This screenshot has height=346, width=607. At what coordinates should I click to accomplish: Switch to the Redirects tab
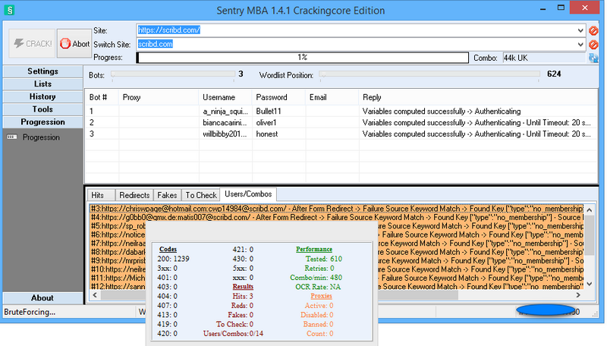tap(134, 196)
